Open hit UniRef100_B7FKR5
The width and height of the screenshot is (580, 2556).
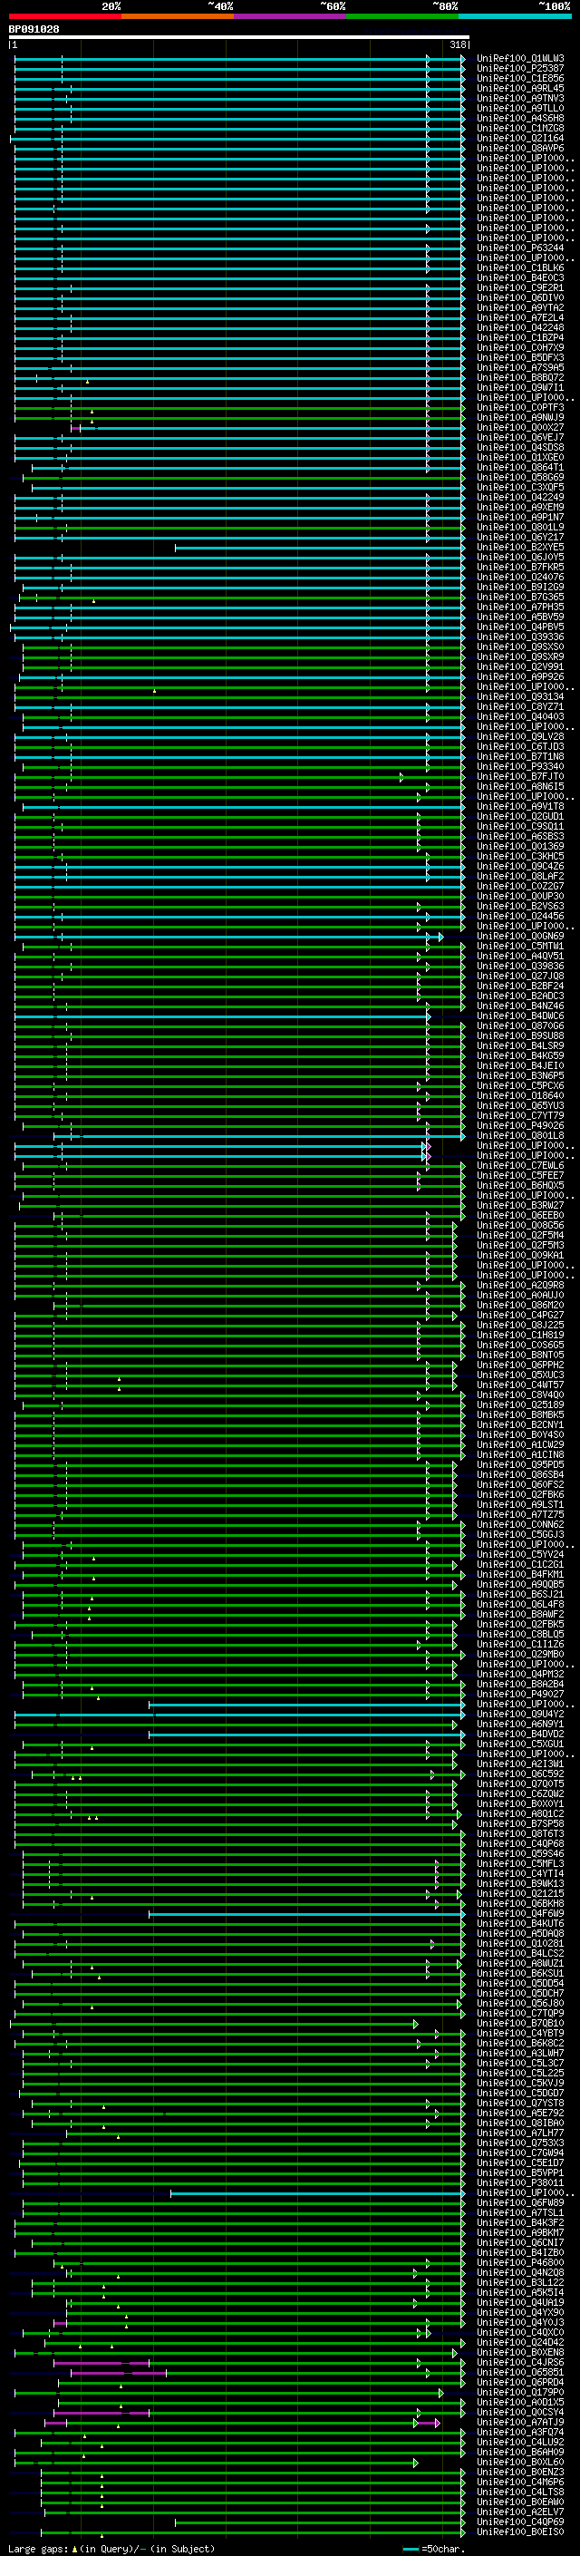tap(519, 567)
